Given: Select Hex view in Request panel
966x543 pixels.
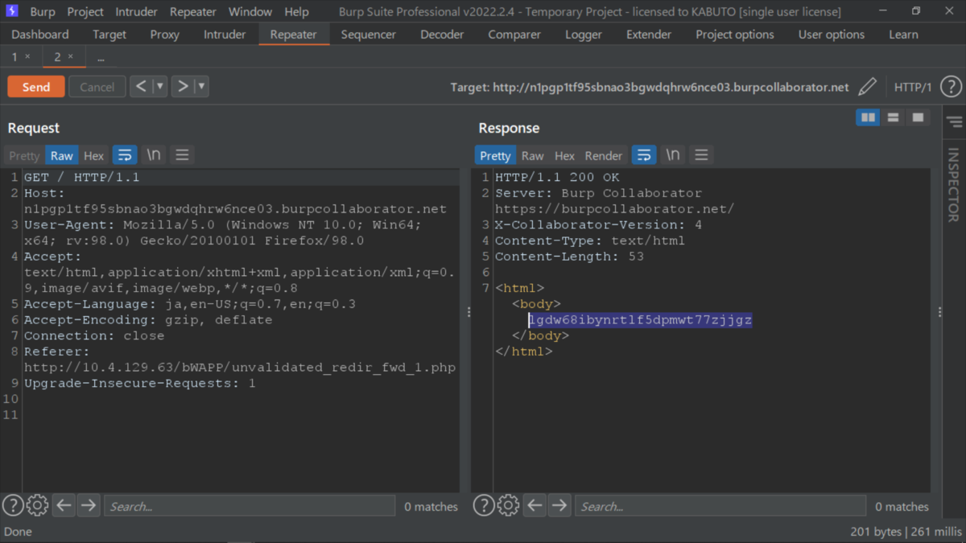Looking at the screenshot, I should click(x=94, y=156).
